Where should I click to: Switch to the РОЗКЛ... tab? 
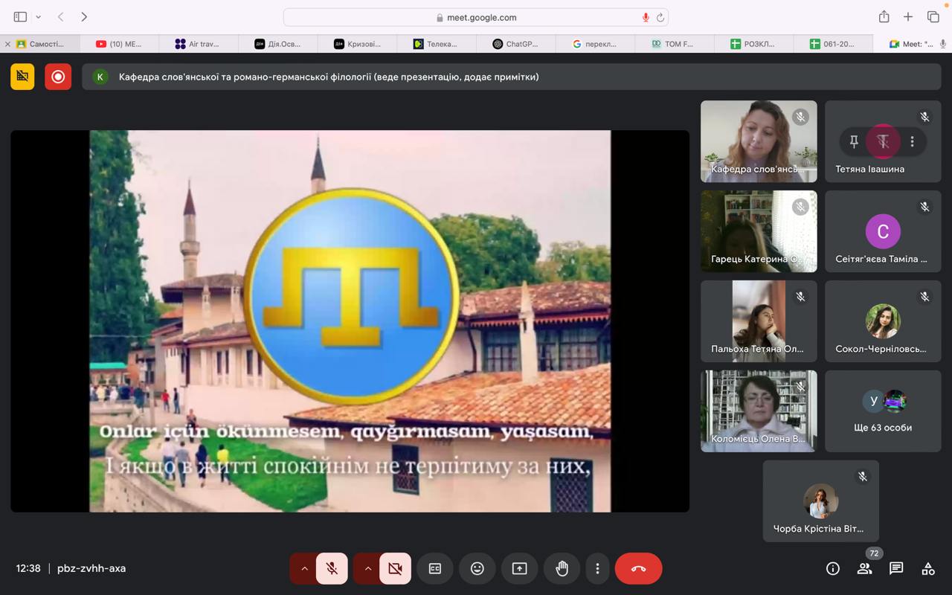[x=755, y=44]
